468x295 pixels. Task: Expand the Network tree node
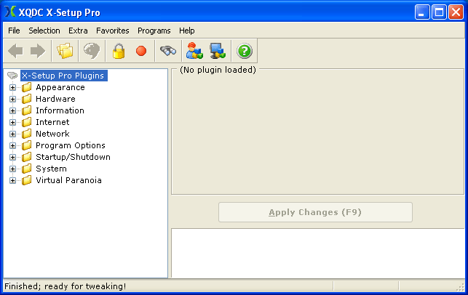coord(12,134)
